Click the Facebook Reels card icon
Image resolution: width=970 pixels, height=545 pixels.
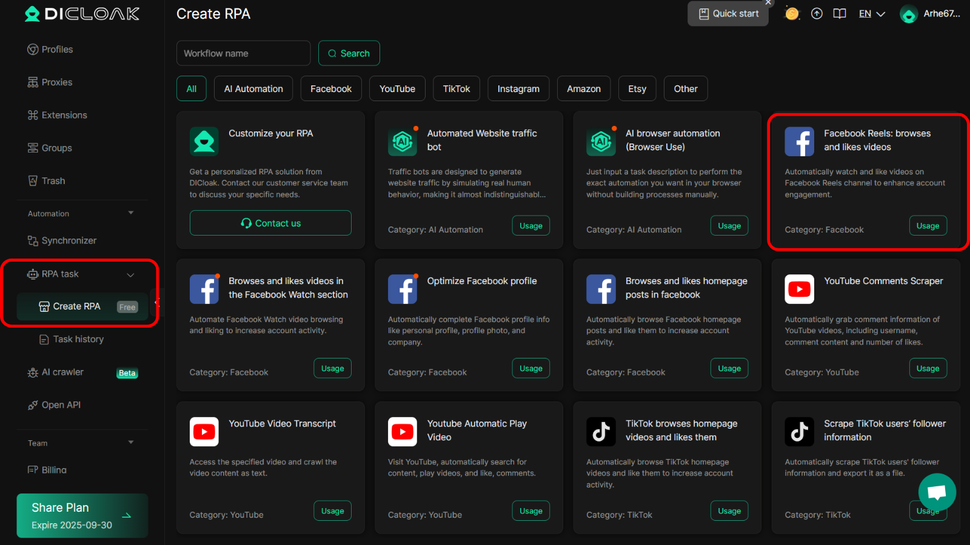(800, 142)
